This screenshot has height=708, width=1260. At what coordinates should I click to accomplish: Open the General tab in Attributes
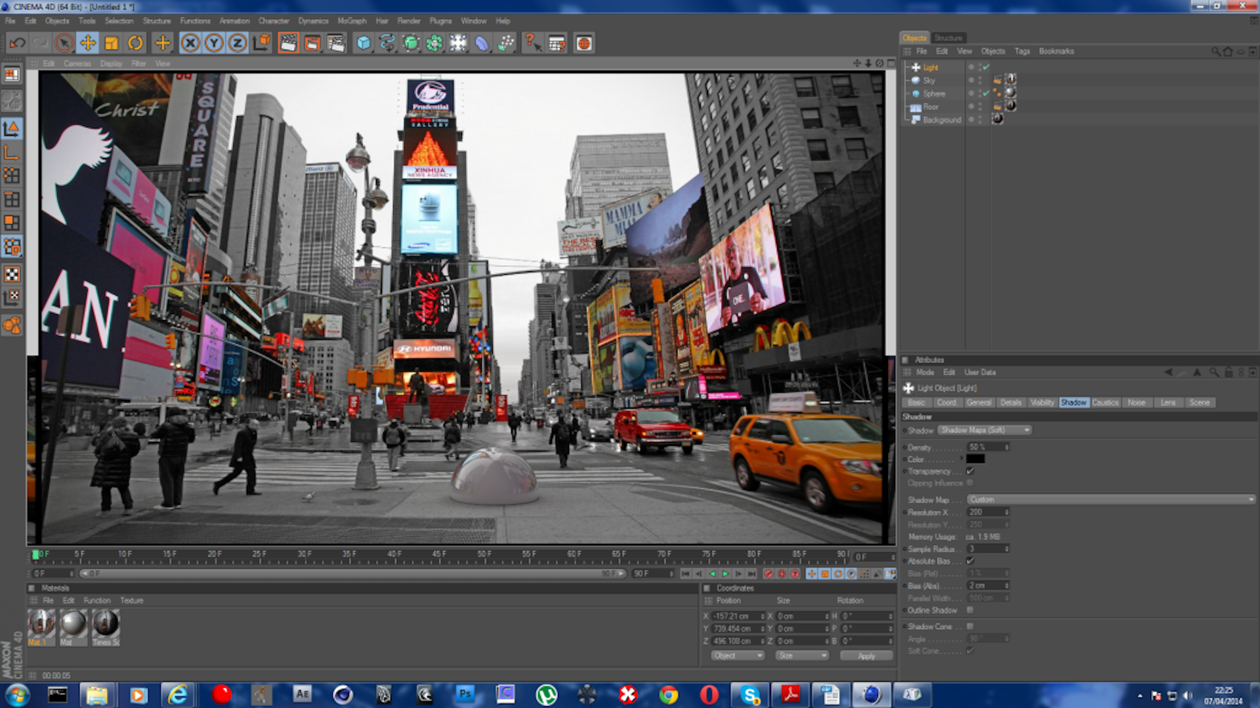(978, 403)
